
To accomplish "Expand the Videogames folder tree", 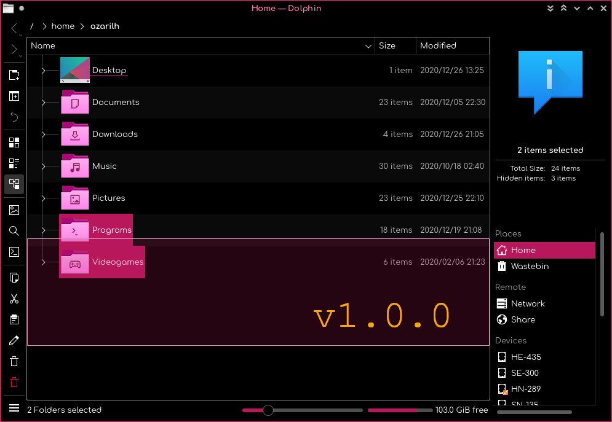I will [x=43, y=262].
